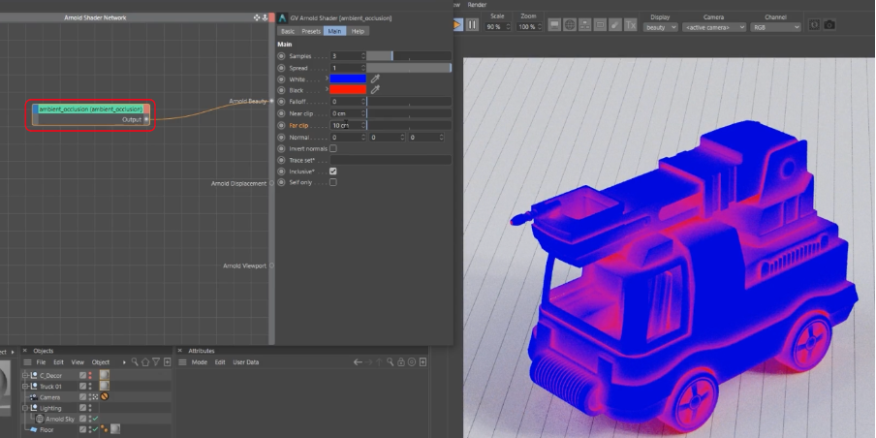Toggle the animation dot next to Far clip

[282, 125]
